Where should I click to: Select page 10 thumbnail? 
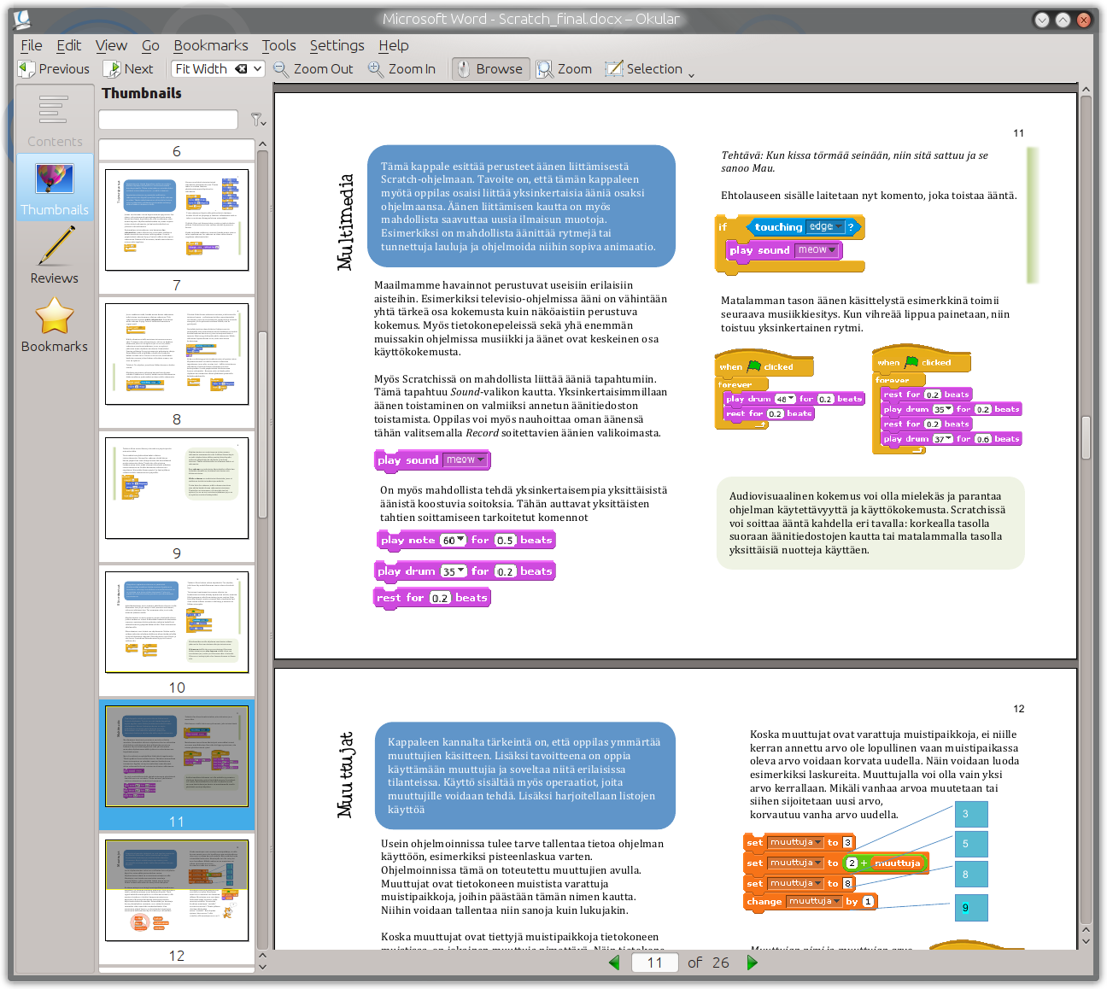[177, 622]
